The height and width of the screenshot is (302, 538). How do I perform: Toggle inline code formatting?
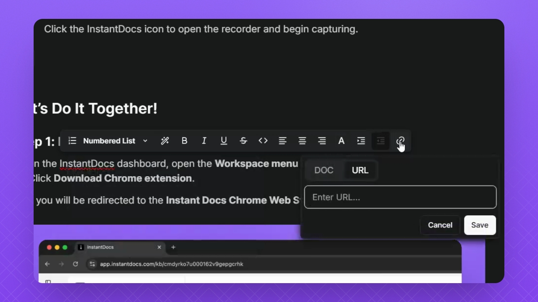263,141
